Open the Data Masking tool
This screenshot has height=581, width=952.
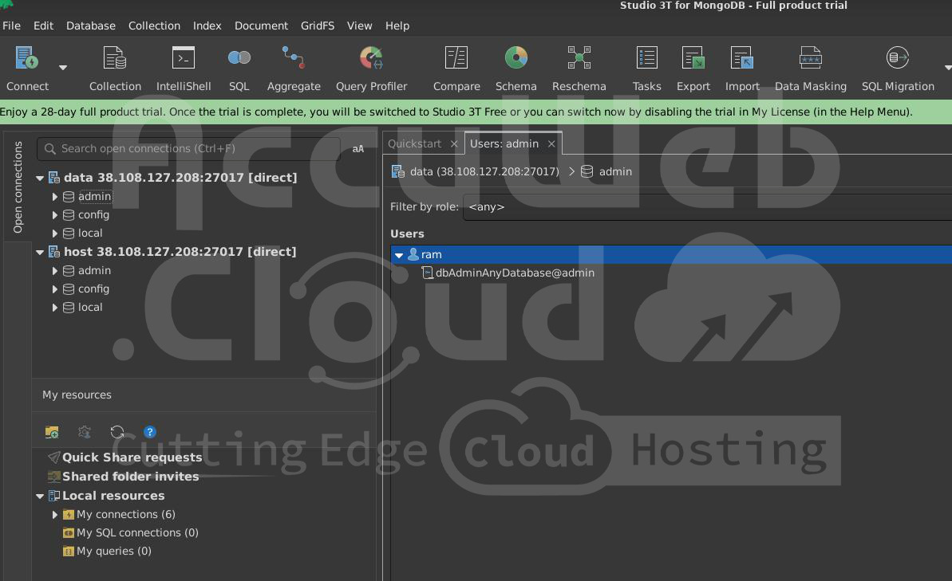pyautogui.click(x=810, y=68)
